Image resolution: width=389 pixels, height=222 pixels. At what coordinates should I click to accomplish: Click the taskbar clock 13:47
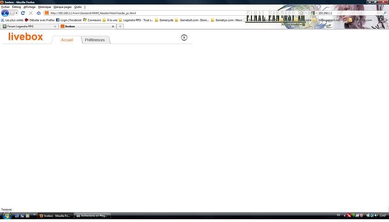[x=383, y=216]
